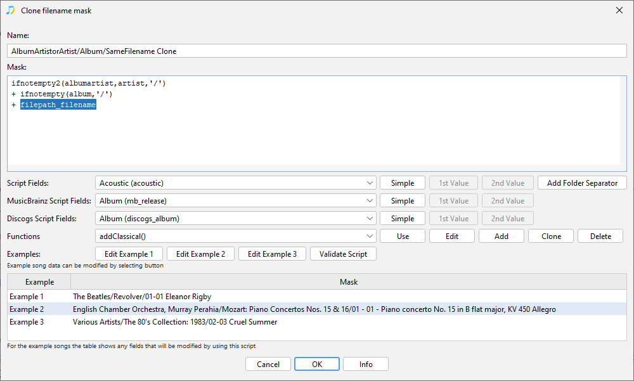Click the Name text field
The height and width of the screenshot is (381, 634).
317,51
